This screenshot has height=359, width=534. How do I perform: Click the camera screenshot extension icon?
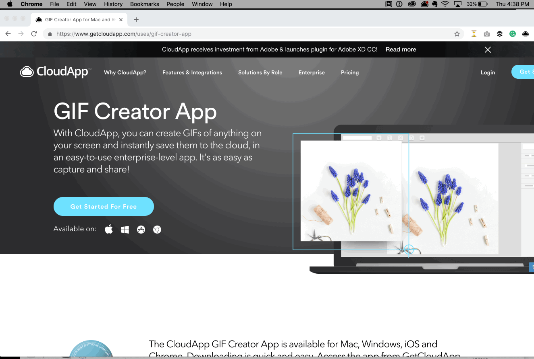pos(486,34)
